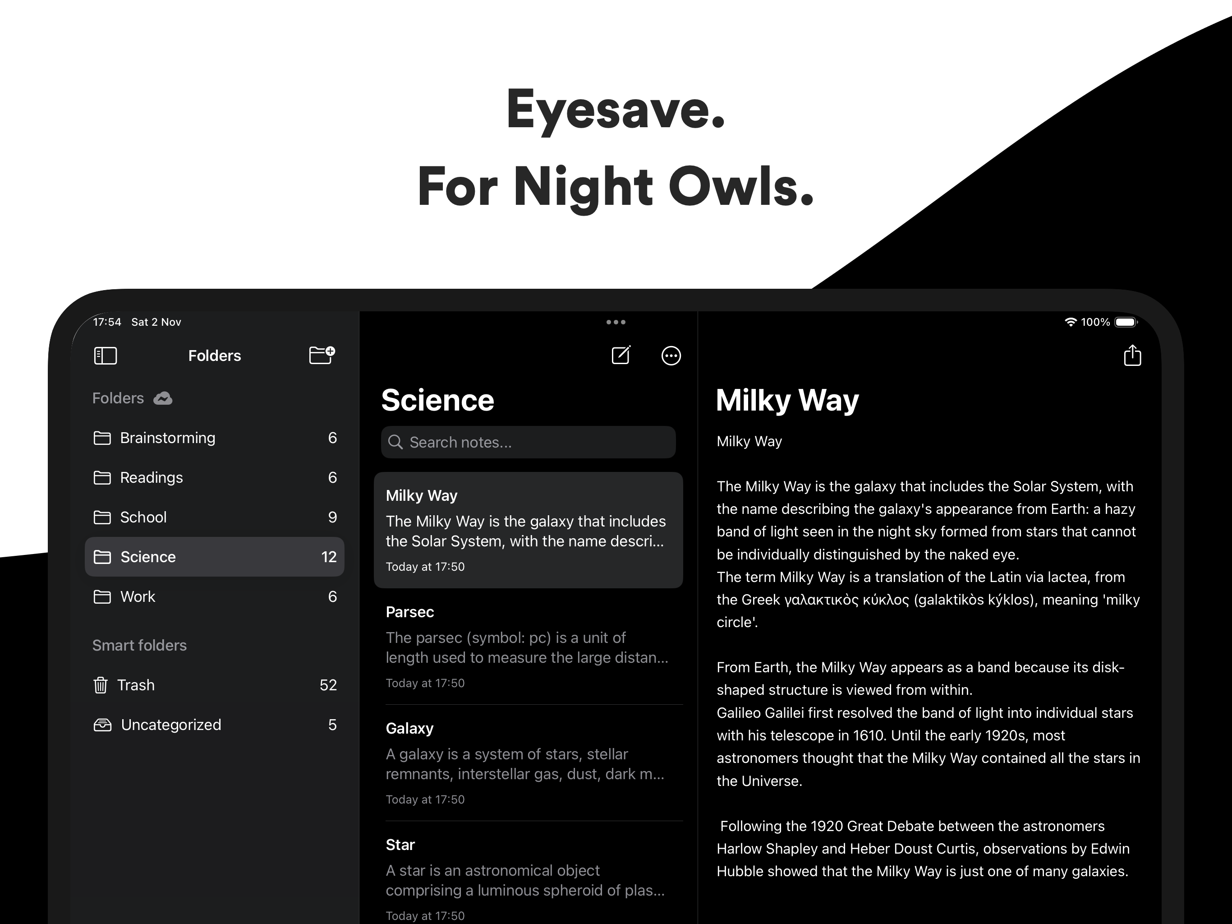The height and width of the screenshot is (924, 1232).
Task: Click the Trash smart folder
Action: pos(215,685)
